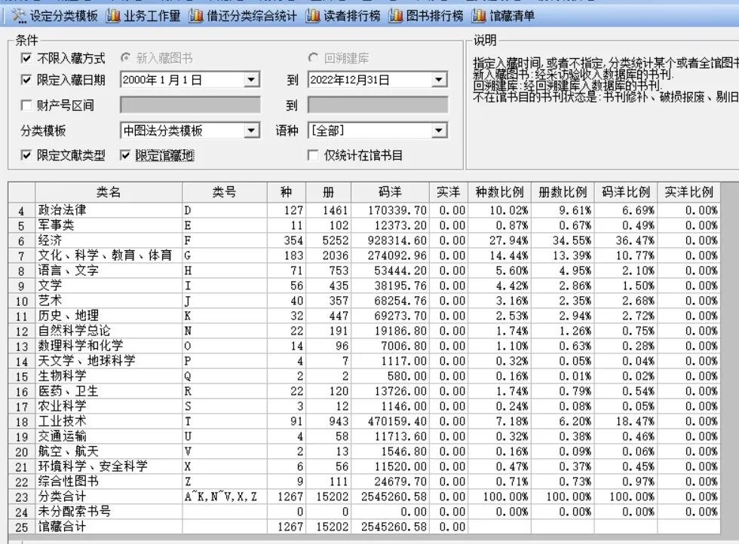Select the 新入藏图书 radio button
Image resolution: width=739 pixels, height=544 pixels.
tap(125, 58)
